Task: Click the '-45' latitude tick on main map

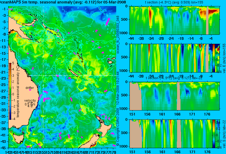Action: (3, 148)
